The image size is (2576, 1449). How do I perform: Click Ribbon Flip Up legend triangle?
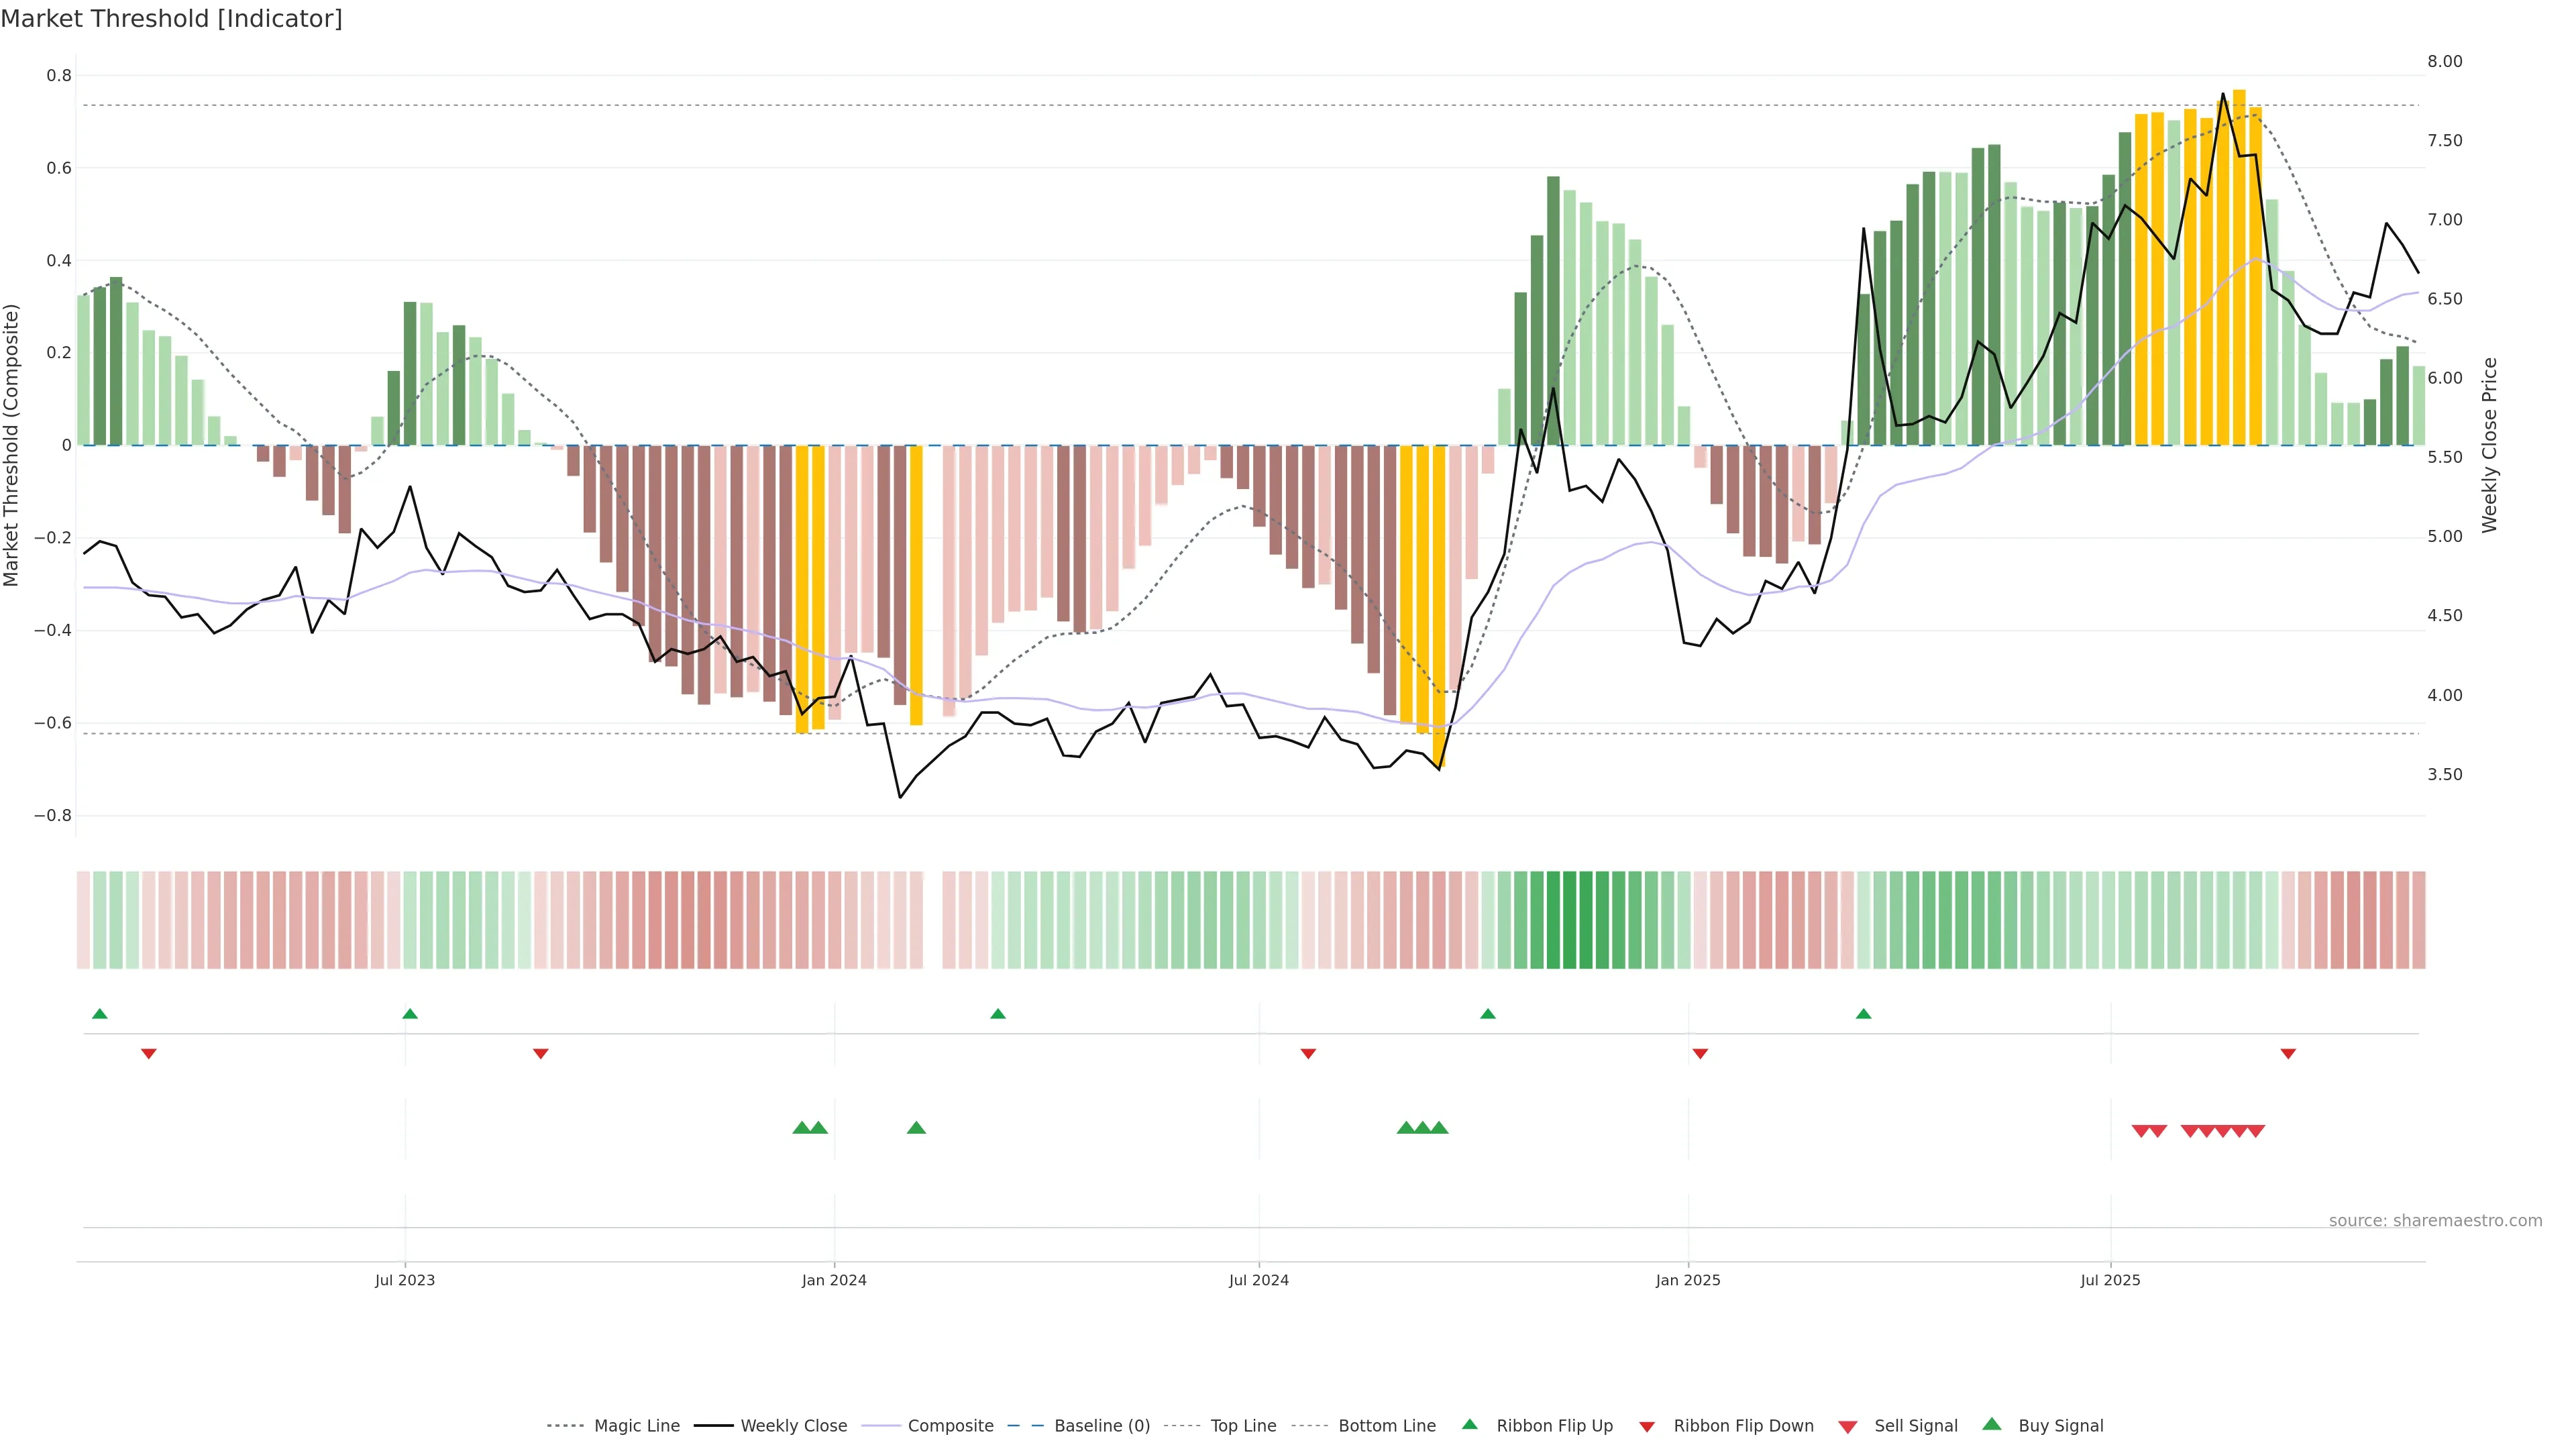click(x=1469, y=1425)
